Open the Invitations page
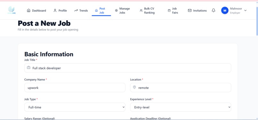258x120 pixels. 197,11
